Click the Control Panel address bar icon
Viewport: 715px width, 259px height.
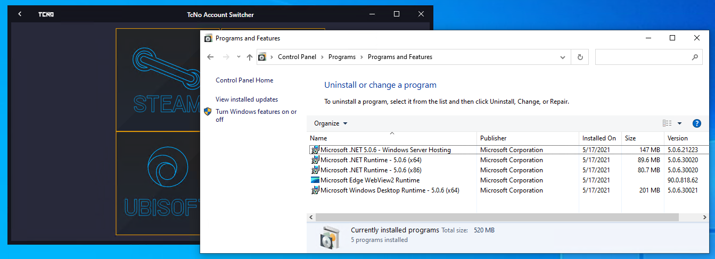(x=262, y=57)
